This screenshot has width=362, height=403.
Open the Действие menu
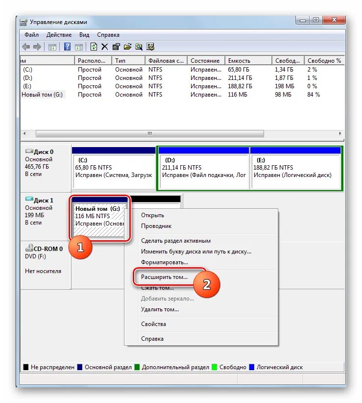59,35
